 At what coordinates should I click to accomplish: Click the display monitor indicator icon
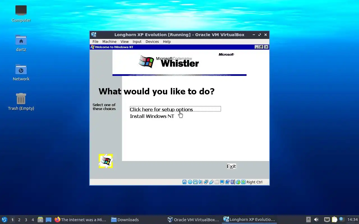[222, 182]
